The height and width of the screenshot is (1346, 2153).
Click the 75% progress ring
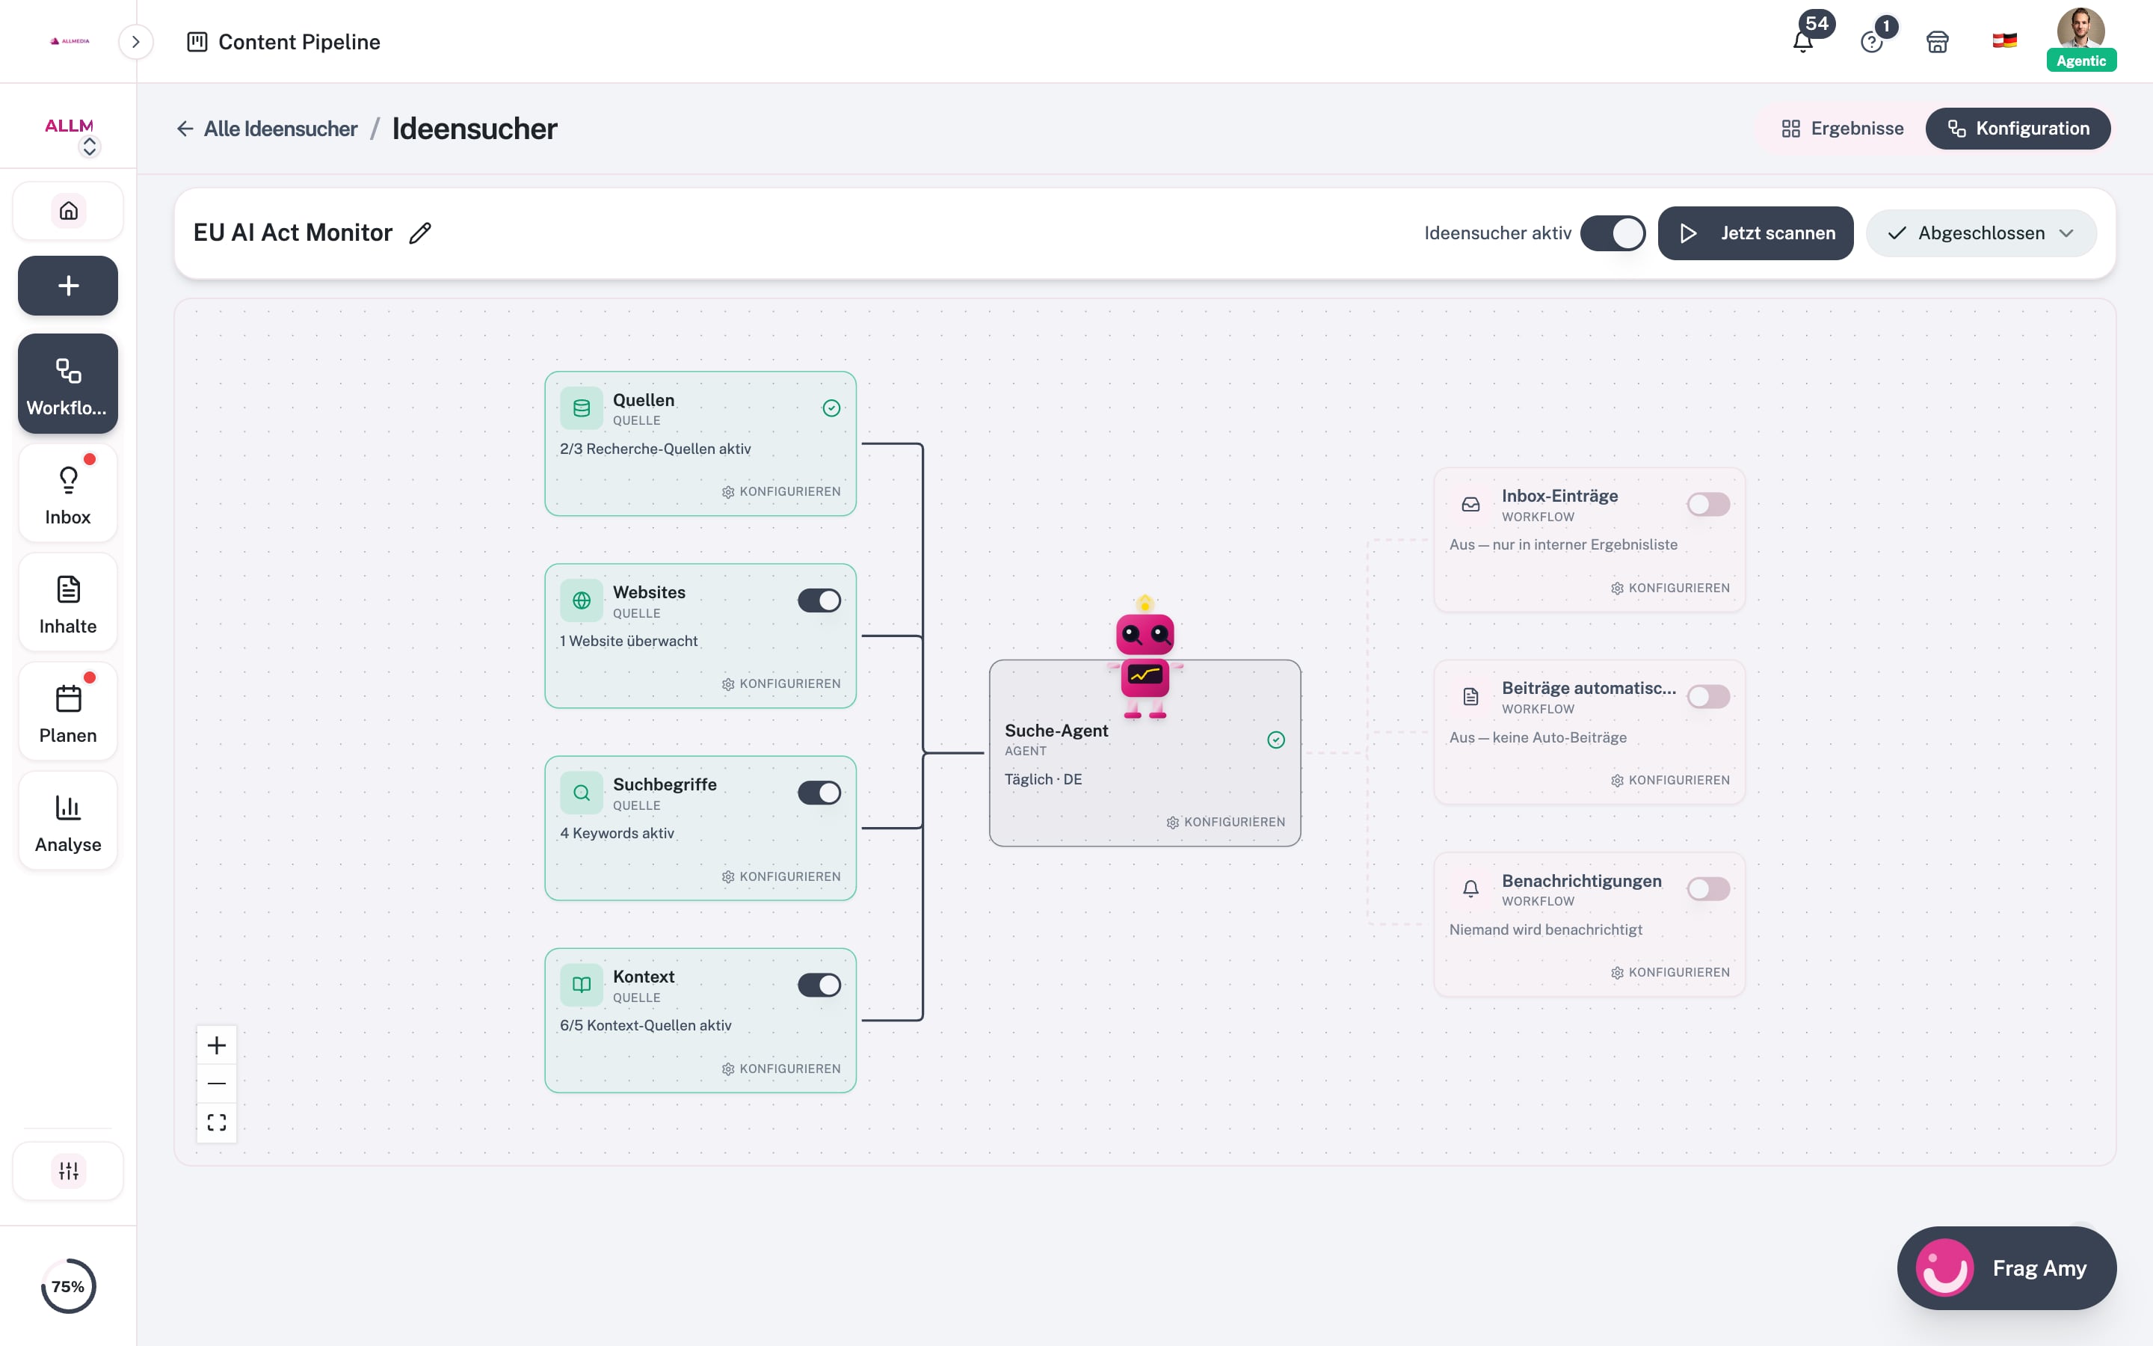(x=69, y=1286)
